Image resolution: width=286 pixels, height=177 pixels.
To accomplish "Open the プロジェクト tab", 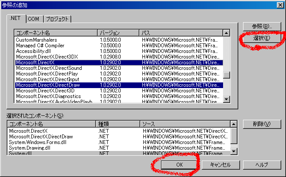I will click(57, 19).
